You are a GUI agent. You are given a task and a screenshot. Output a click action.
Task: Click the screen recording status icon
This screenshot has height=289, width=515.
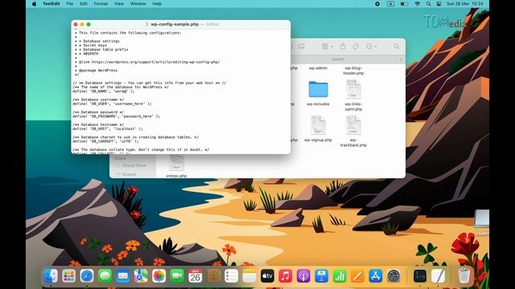point(377,3)
